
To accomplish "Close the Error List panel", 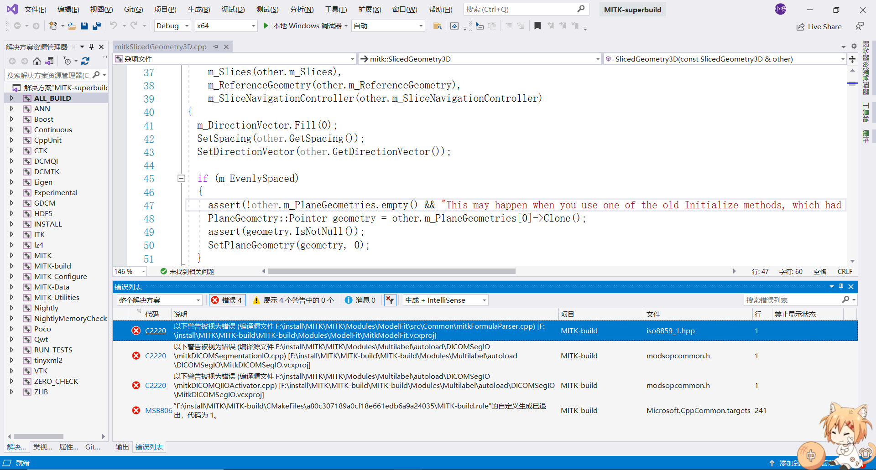I will pyautogui.click(x=851, y=287).
